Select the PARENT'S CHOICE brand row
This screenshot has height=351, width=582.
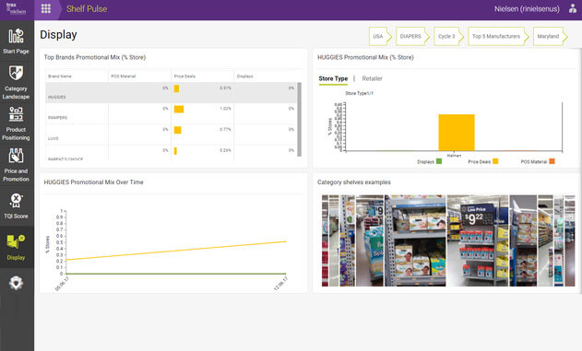click(x=172, y=153)
